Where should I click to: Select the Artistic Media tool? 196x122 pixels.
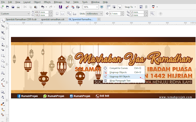tap(2, 50)
